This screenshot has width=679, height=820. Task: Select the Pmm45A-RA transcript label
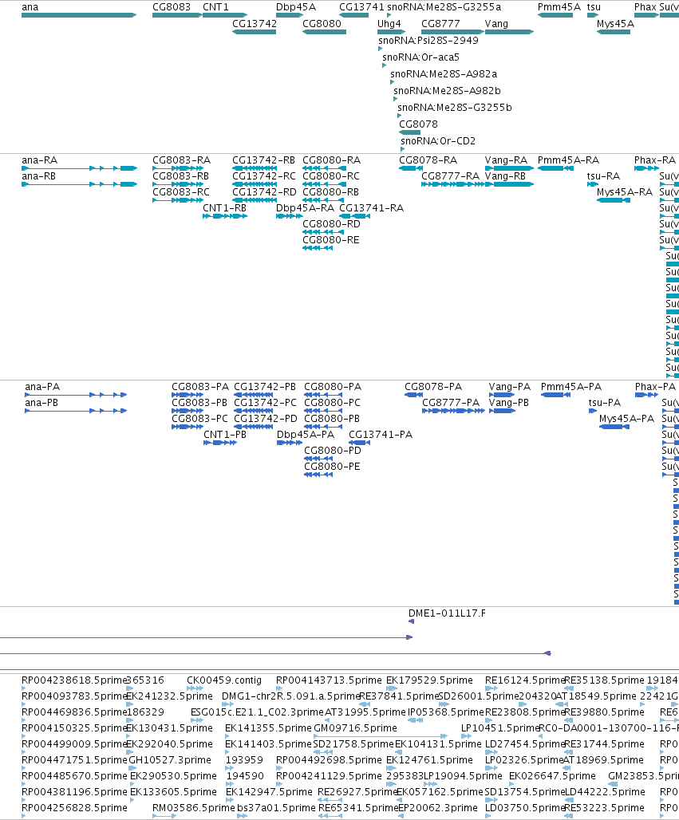tap(569, 160)
